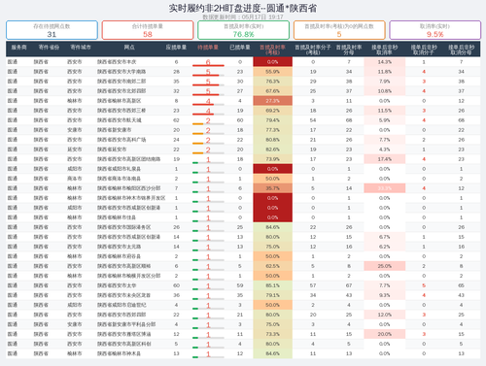Click the 35.7% 首揽及时率 cell
The height and width of the screenshot is (366, 486).
pyautogui.click(x=272, y=188)
